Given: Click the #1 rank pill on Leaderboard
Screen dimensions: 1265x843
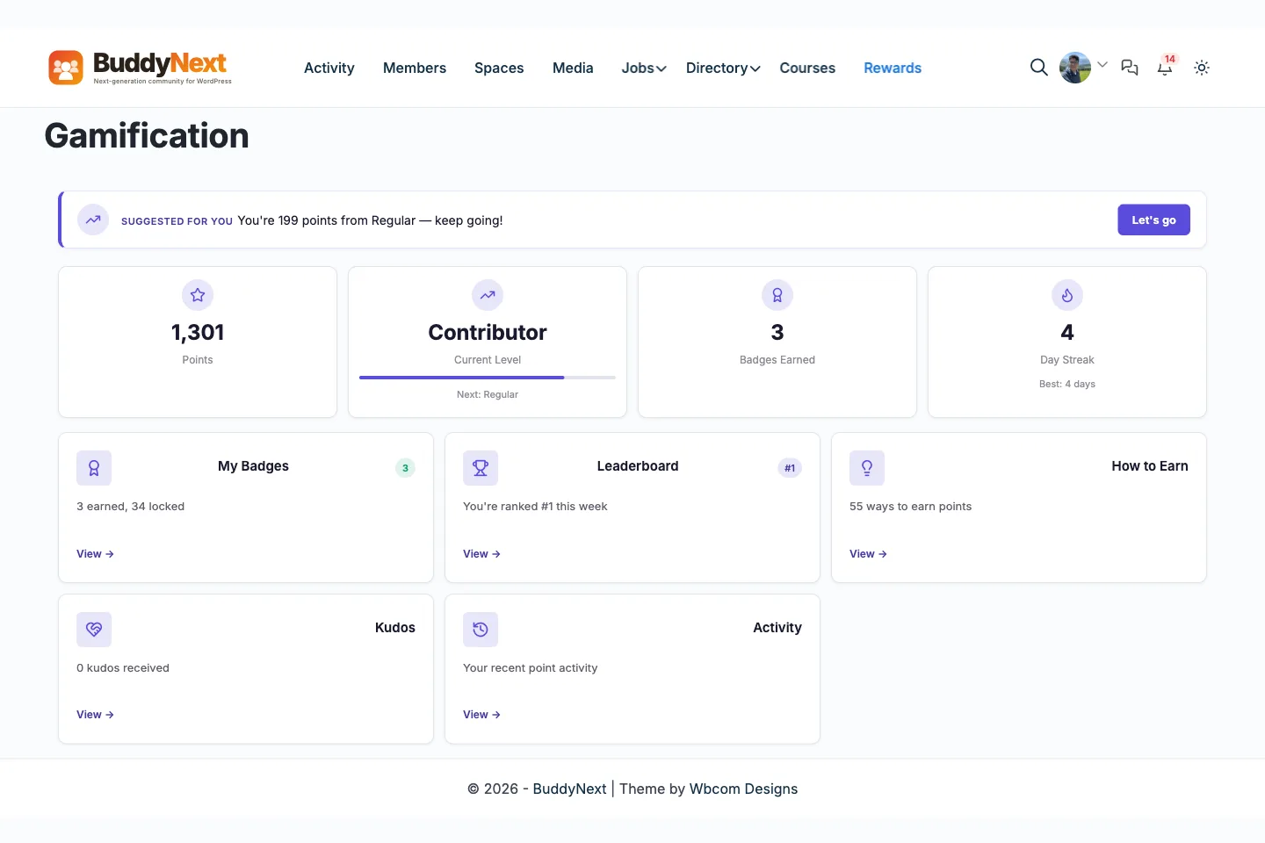Looking at the screenshot, I should coord(790,468).
